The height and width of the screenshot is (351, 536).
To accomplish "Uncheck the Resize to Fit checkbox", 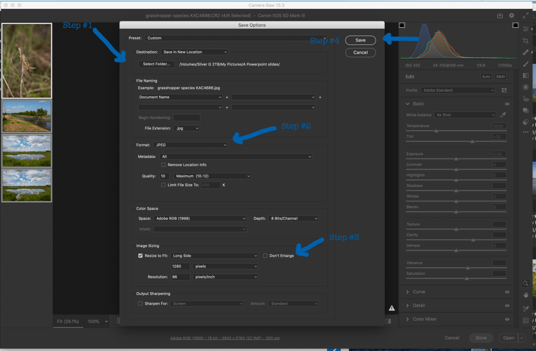I will pyautogui.click(x=140, y=256).
